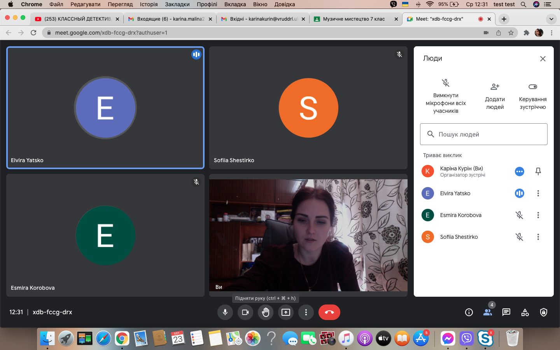Share this page icon in address bar
Image resolution: width=560 pixels, height=350 pixels.
click(499, 33)
